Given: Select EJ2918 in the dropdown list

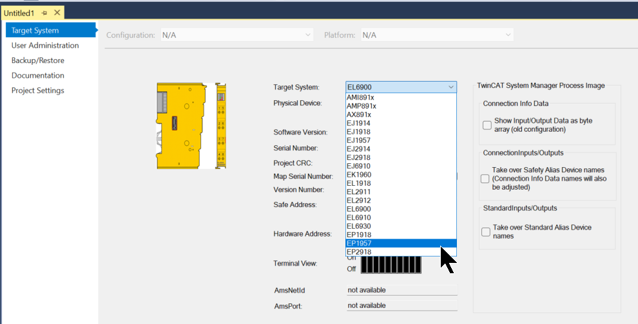Looking at the screenshot, I should 401,157.
